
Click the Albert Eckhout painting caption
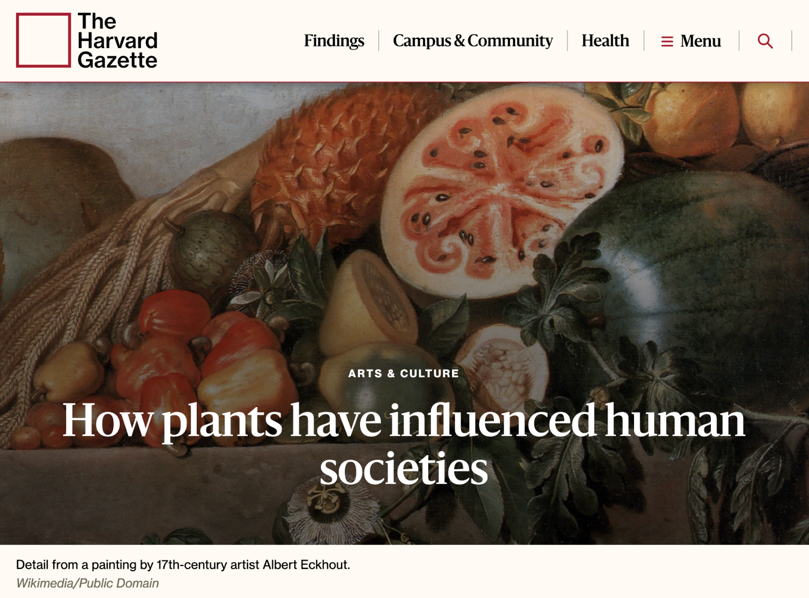click(x=183, y=564)
